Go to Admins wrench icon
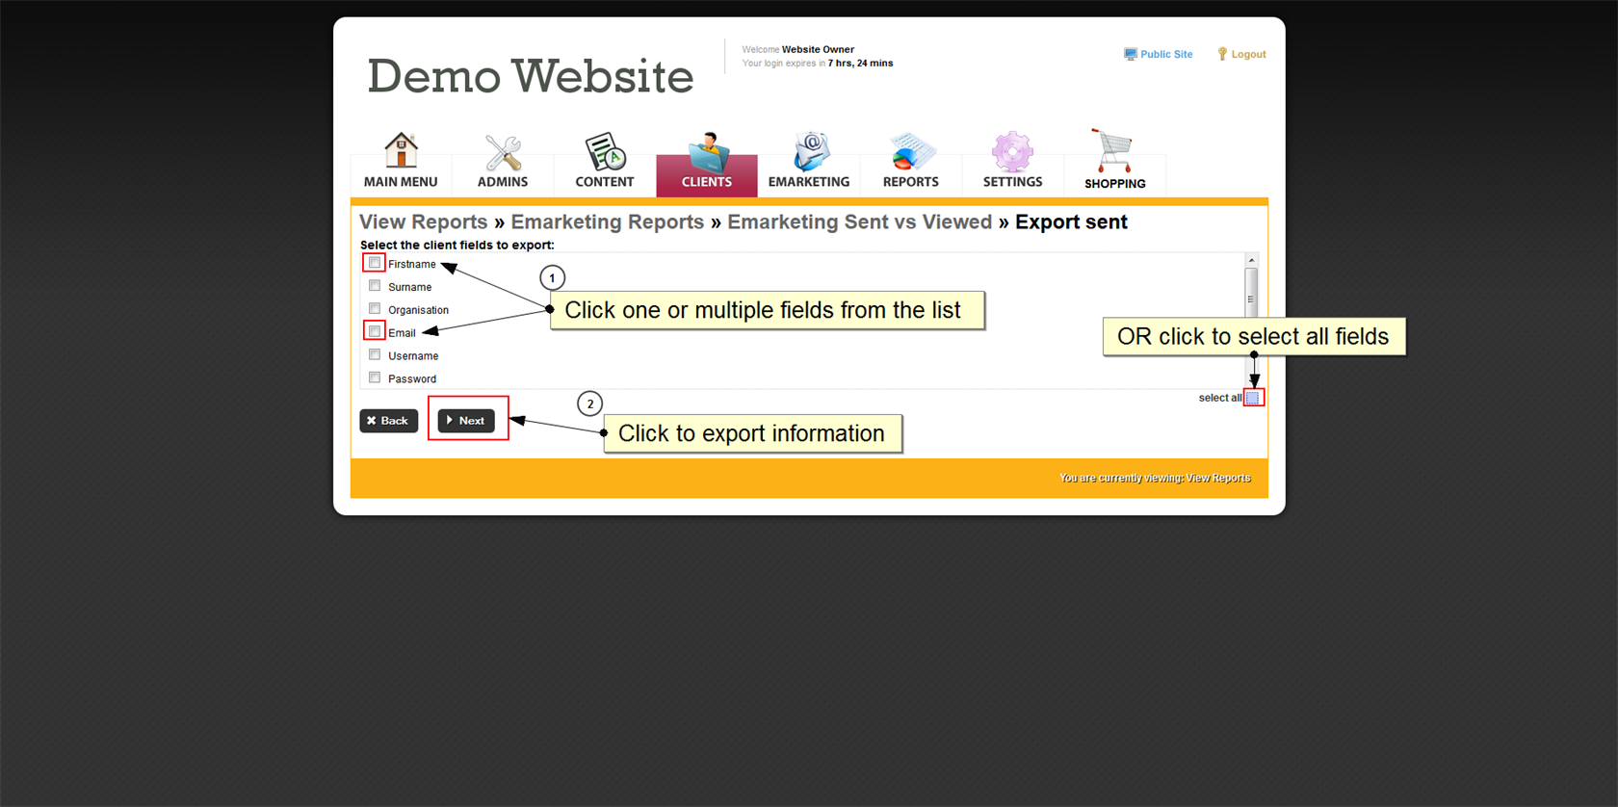The image size is (1618, 807). coord(503,152)
